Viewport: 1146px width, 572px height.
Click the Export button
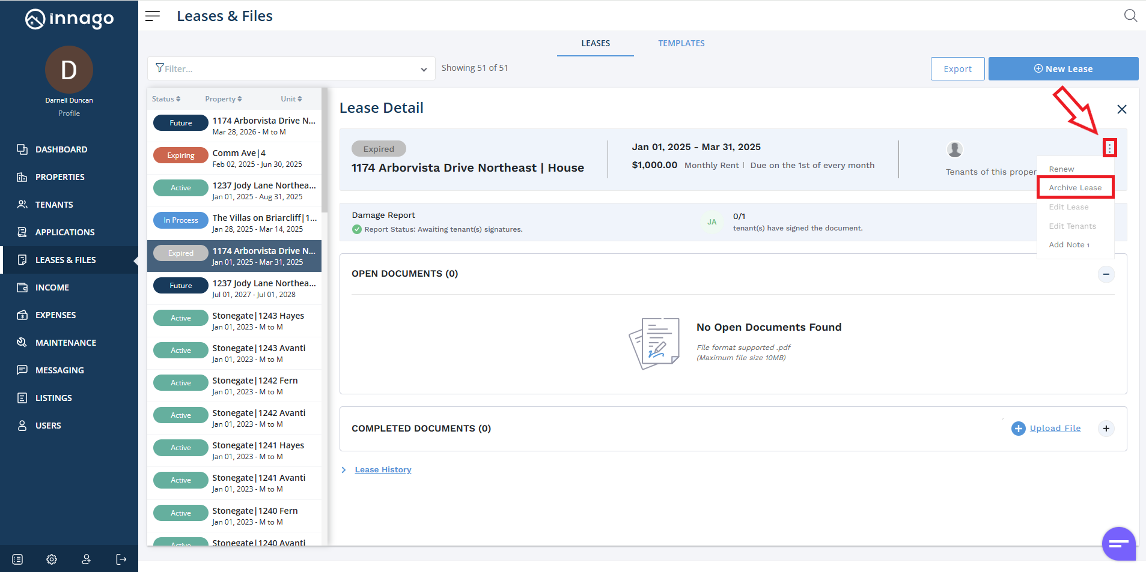[x=957, y=69]
